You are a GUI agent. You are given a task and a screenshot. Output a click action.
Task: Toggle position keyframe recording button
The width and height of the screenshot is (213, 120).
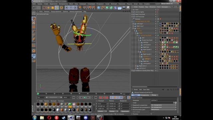coord(111,97)
